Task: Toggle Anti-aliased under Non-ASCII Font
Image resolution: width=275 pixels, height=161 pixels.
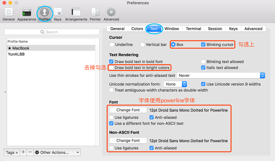Action: (151, 148)
